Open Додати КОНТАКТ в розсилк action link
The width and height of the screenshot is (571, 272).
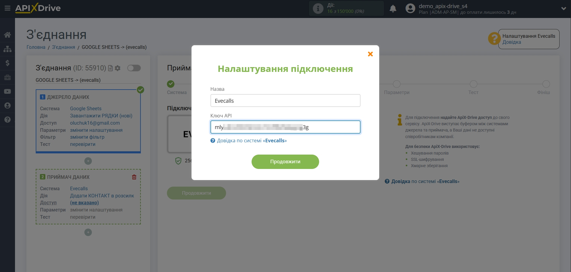[x=102, y=196]
